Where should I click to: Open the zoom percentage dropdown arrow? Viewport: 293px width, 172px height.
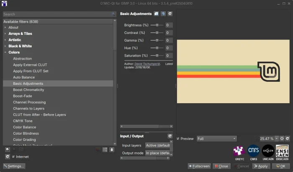click(x=277, y=139)
